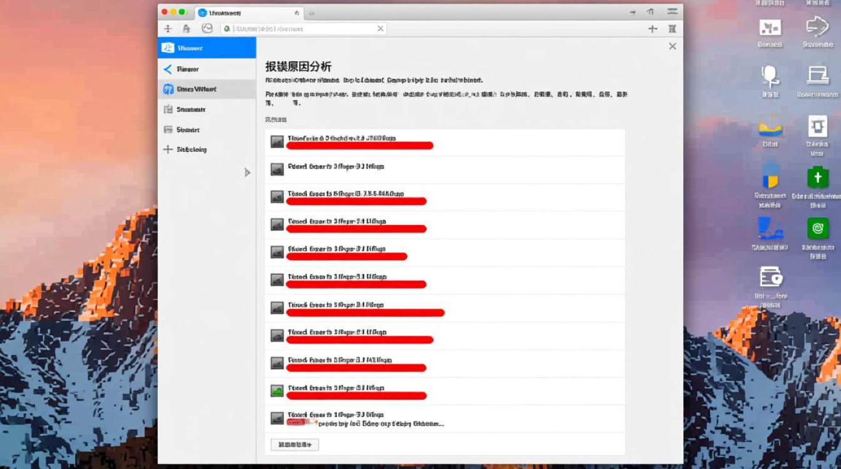Click the star icon on the browser tab

[x=297, y=13]
